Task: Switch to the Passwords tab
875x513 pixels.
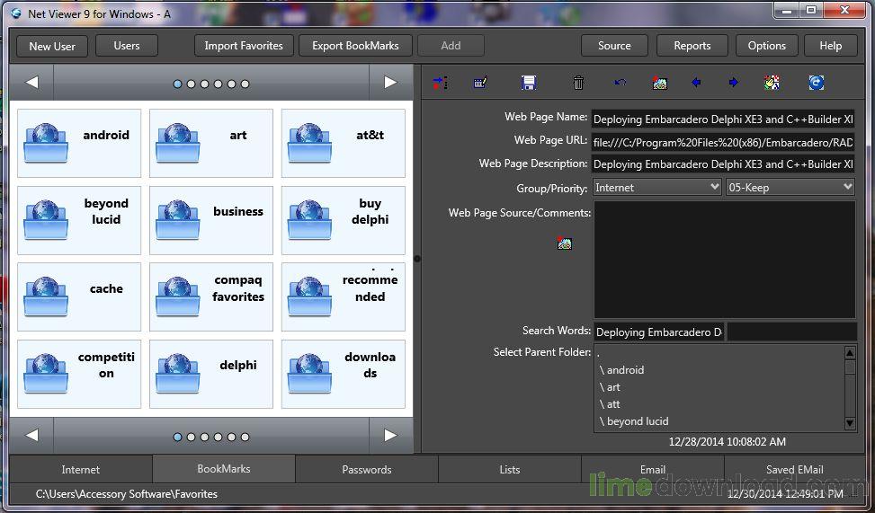Action: pyautogui.click(x=367, y=469)
